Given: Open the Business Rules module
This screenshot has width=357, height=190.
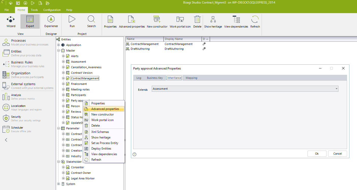Looking at the screenshot, I should [28, 64].
